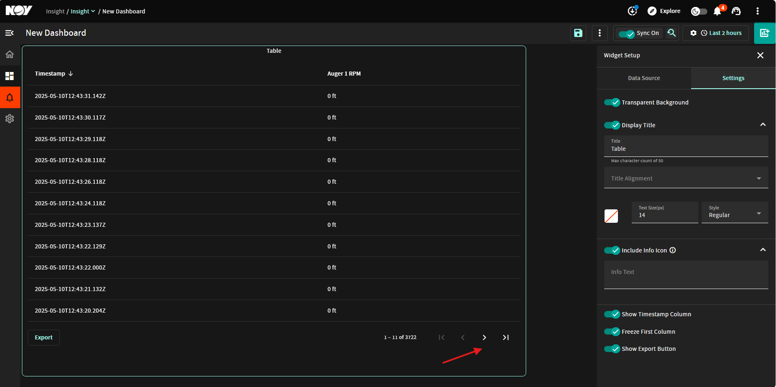
Task: Open the Home sidebar icon
Action: tap(10, 54)
